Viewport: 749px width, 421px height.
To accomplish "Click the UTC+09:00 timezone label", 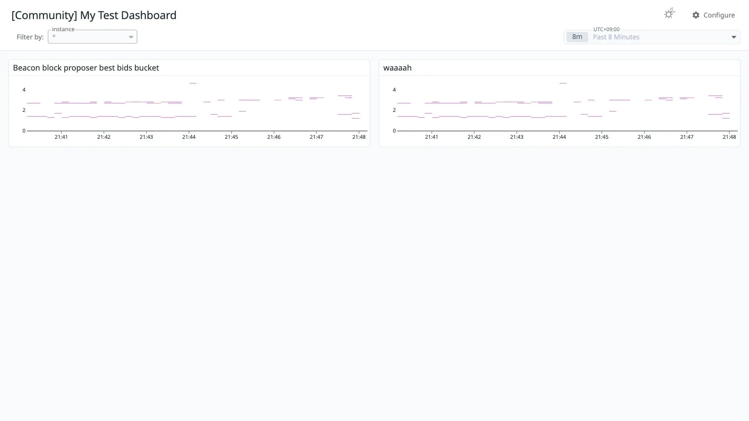I will (606, 29).
